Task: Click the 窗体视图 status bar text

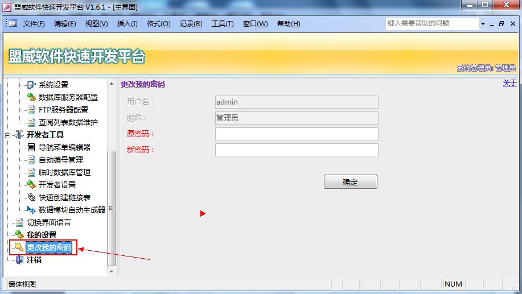Action: pos(22,284)
